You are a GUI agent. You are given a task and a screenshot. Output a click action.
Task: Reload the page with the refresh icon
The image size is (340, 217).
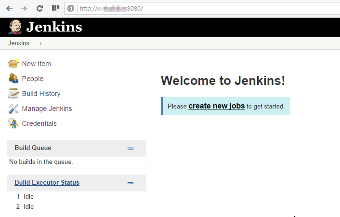[x=39, y=9]
